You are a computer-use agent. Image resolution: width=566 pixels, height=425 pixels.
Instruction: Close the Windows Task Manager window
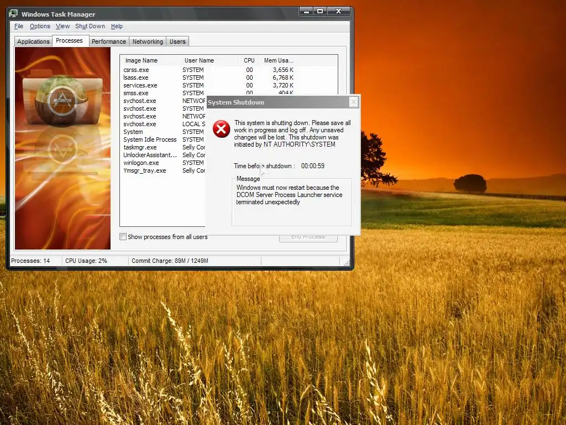339,11
